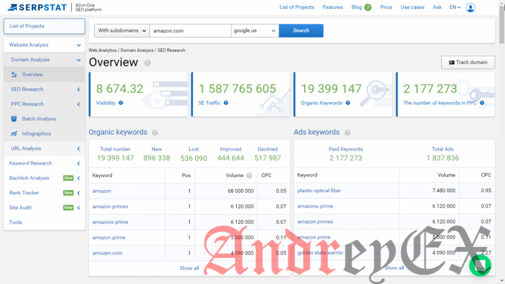
Task: Open the amozen.com keyword link
Action: [107, 253]
